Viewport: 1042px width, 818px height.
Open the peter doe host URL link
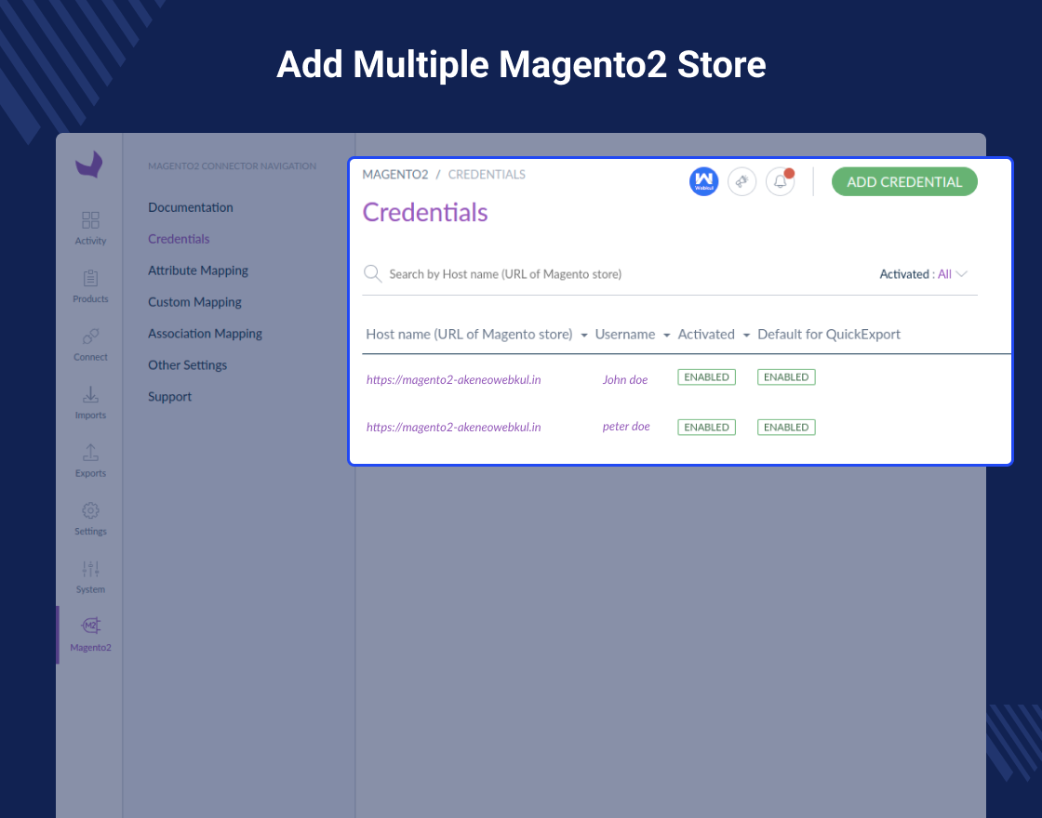pyautogui.click(x=453, y=427)
